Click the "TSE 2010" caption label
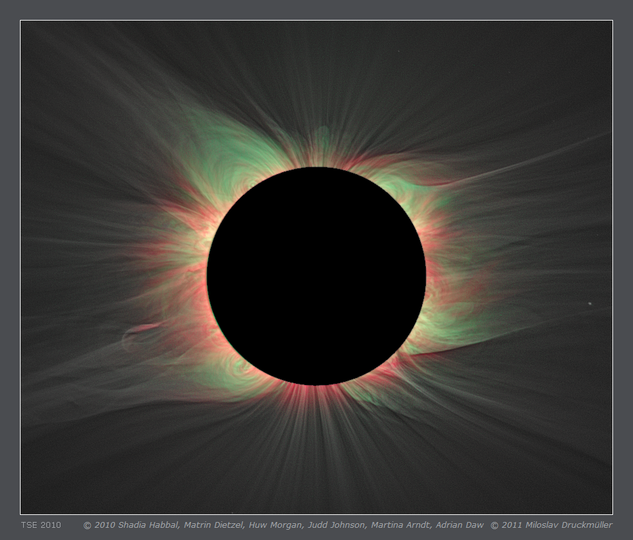Screen dimensions: 633x540 [41, 525]
